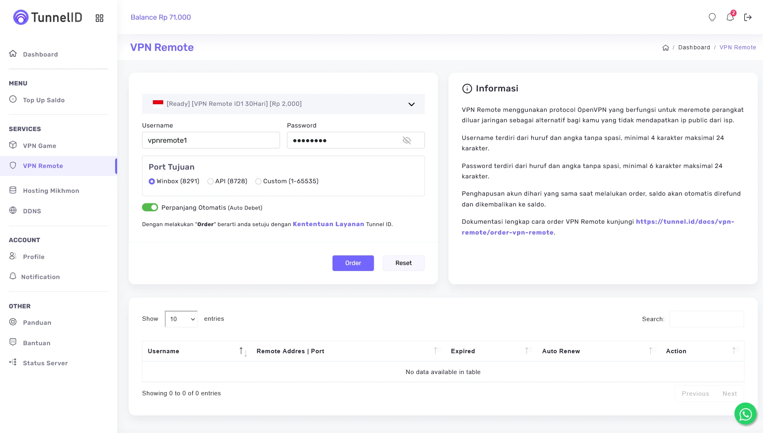
Task: Open WhatsApp chat bubble
Action: click(x=745, y=413)
